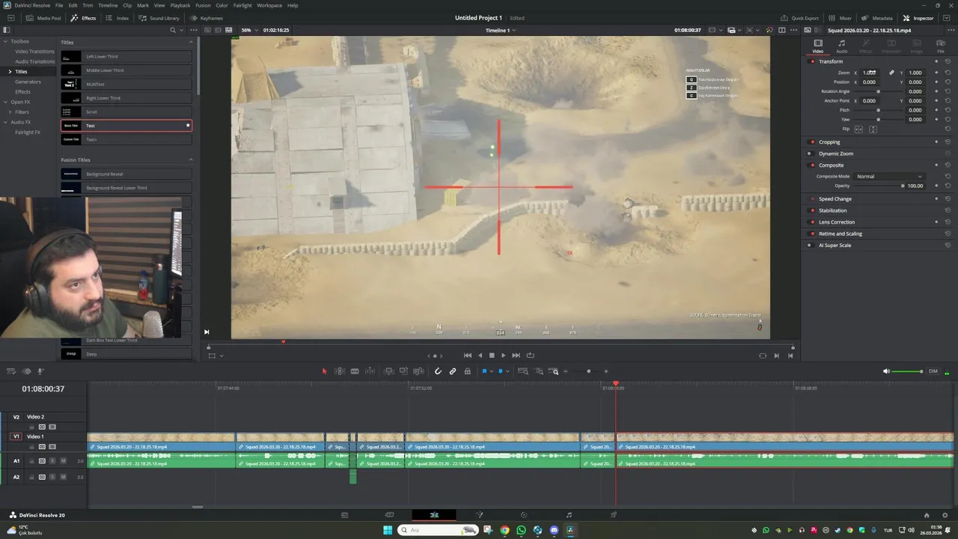Click the Flip vertical button

click(x=873, y=130)
